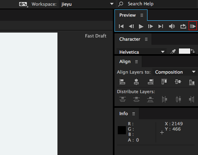Jump to last frame in Preview

coord(161,26)
